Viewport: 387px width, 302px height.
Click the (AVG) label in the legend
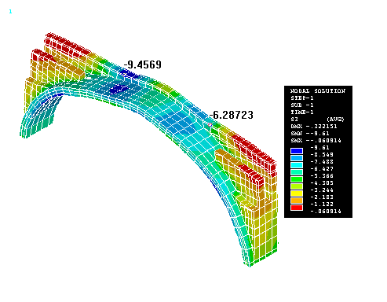click(x=335, y=119)
